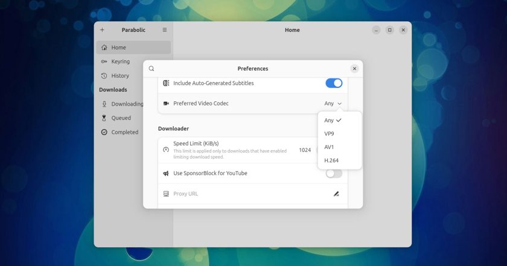The height and width of the screenshot is (266, 507).
Task: Click the SponsorBlock megaphone icon
Action: pyautogui.click(x=166, y=173)
